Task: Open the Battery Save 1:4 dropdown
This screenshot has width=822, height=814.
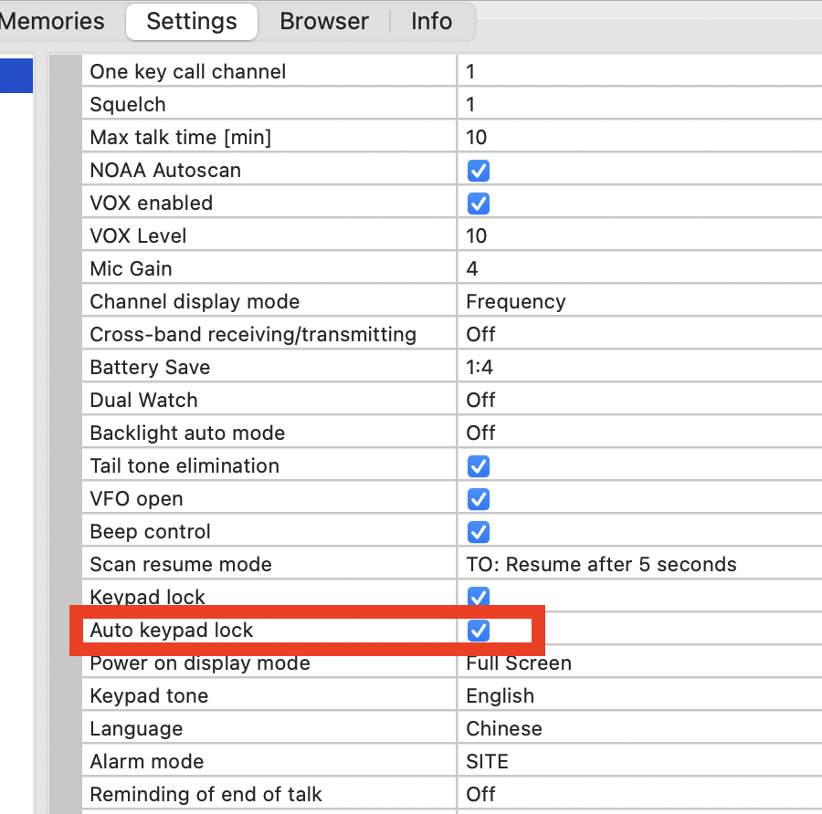Action: 639,367
